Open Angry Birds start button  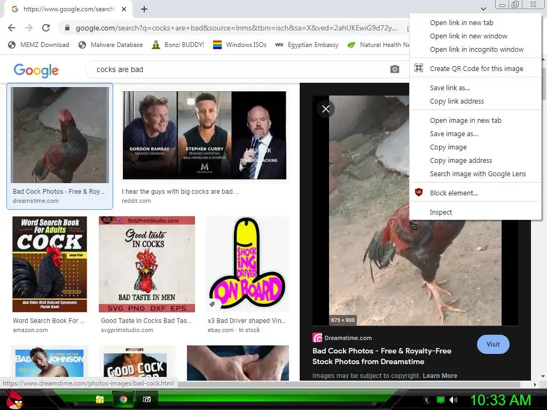point(14,399)
